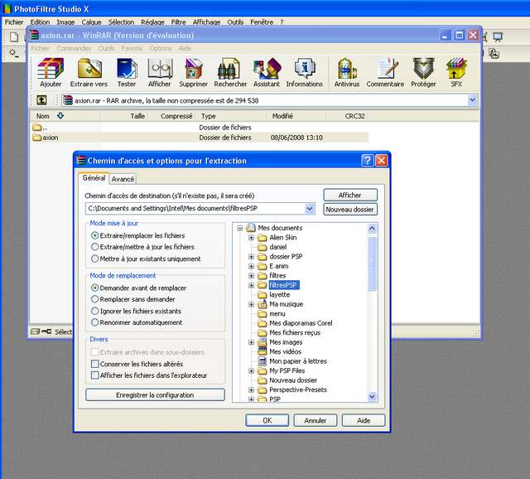Screen dimensions: 530x479
Task: Expand the Alien Skin folder
Action: 251,238
